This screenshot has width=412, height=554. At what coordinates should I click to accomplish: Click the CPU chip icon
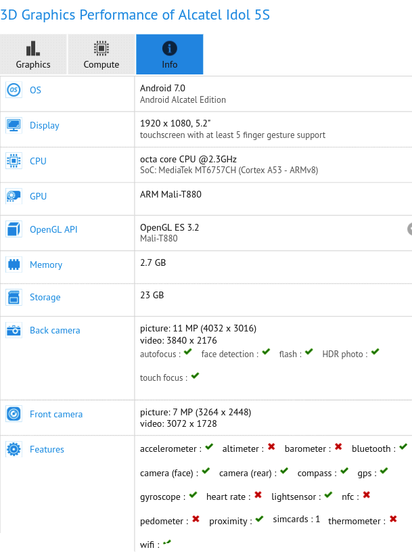point(14,161)
